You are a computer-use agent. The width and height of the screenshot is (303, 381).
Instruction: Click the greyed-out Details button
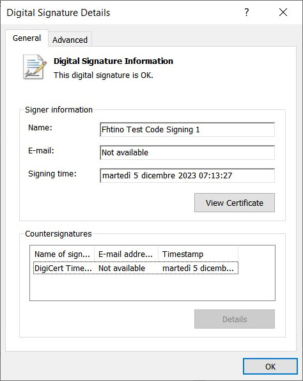point(235,319)
